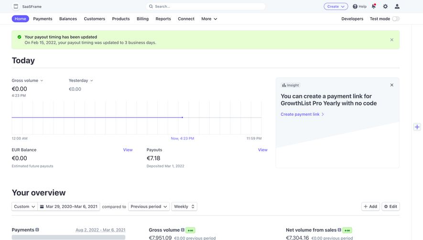Screen dimensions: 423x240
Task: Open the Customers tab
Action: tap(95, 19)
